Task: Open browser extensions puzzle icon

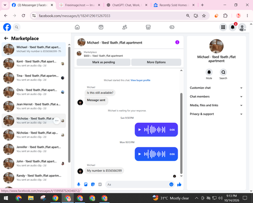Action: point(225,16)
